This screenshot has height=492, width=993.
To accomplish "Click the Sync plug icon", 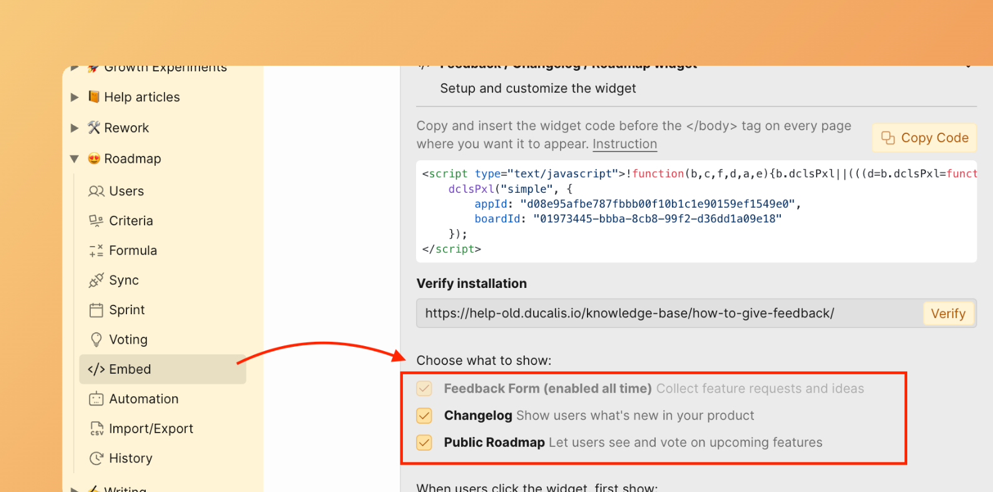I will (x=96, y=280).
